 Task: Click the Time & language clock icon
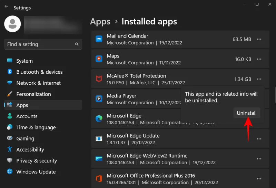coord(10,127)
